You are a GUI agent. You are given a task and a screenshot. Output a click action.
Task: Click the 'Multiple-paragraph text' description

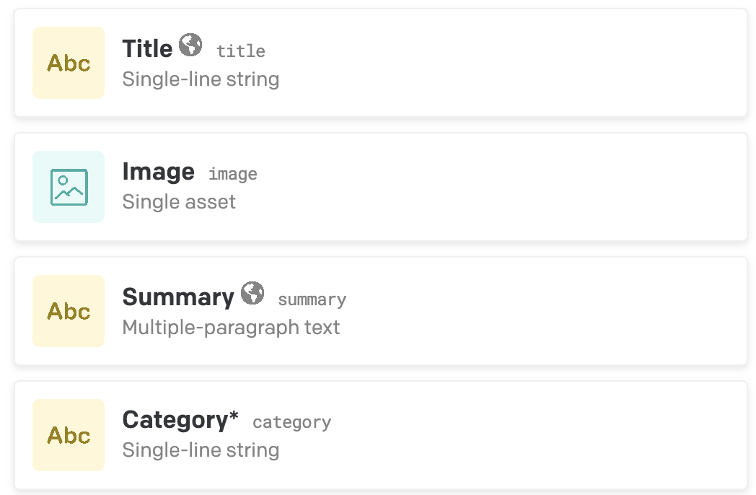[231, 328]
